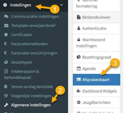This screenshot has width=125, height=113.
Task: Click the chat bubbles icon for Communicatie instellingen
Action: click(x=6, y=16)
